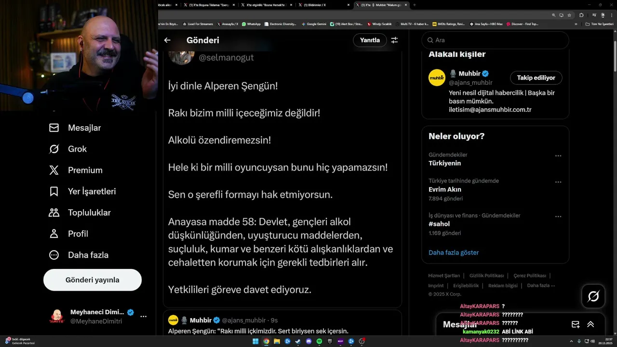This screenshot has height=347, width=617.
Task: Click @ajans_muhbir handle in quoted post
Action: (244, 320)
